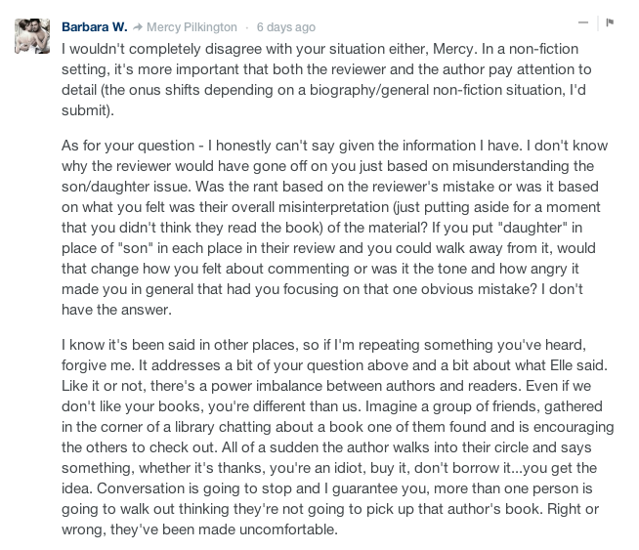The image size is (639, 550).
Task: Click the paragraph starting "I know it's been said"
Action: tap(332, 438)
